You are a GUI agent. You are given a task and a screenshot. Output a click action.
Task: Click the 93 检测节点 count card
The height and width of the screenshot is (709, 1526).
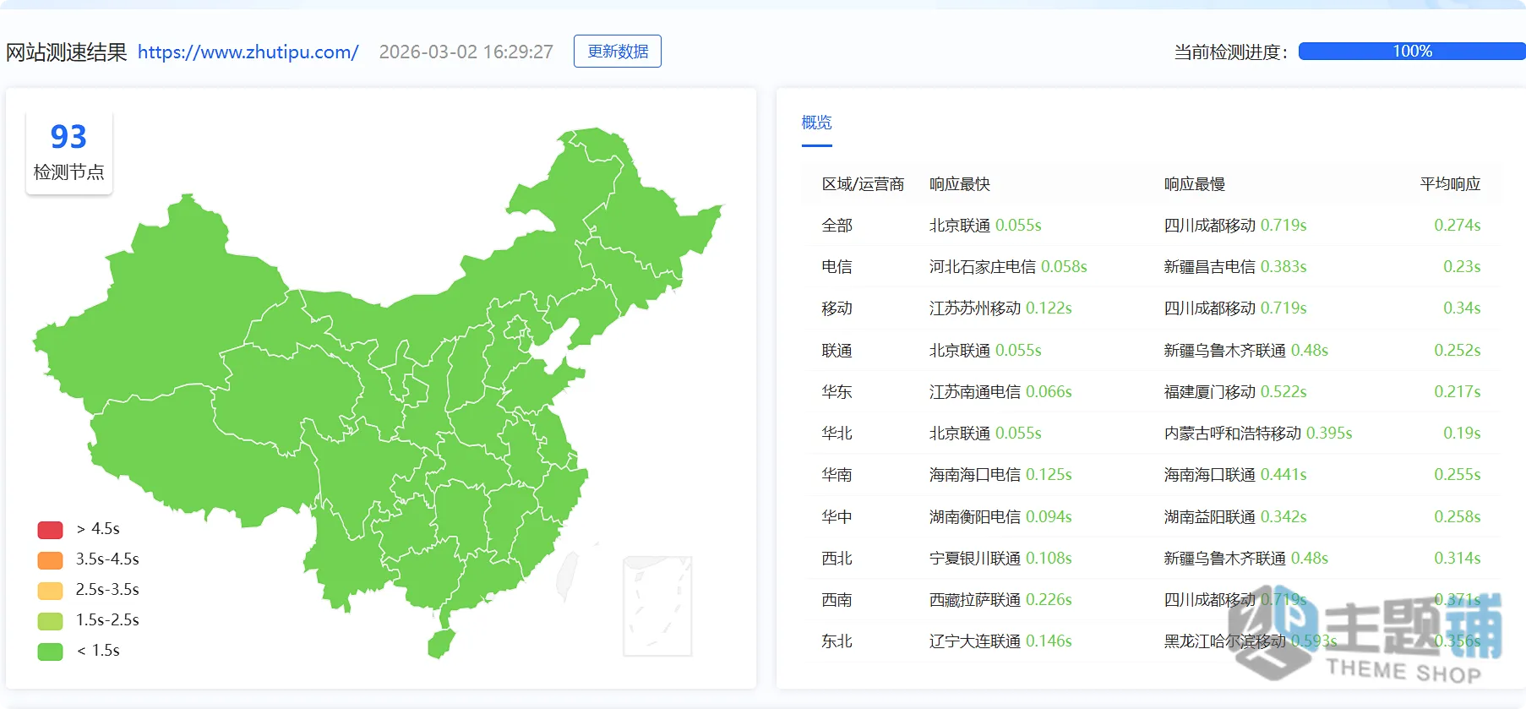click(x=68, y=152)
